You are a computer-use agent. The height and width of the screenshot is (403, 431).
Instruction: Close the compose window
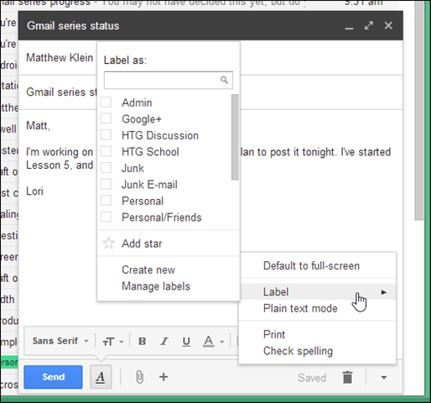tap(388, 25)
